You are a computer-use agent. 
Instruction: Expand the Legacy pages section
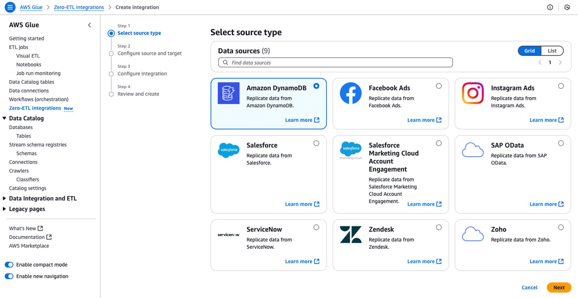coord(4,209)
